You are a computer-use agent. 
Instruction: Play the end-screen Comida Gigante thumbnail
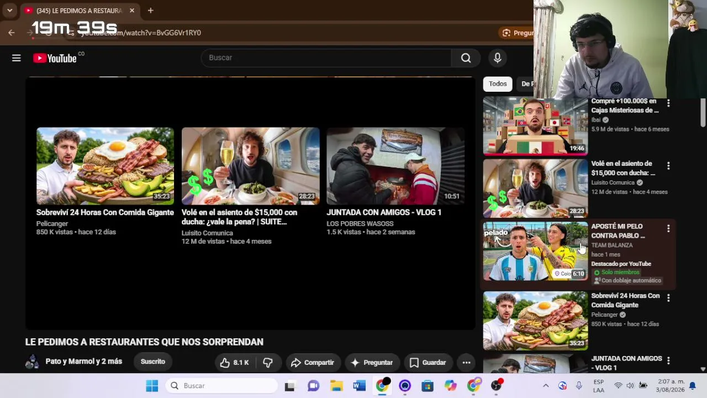coord(105,166)
